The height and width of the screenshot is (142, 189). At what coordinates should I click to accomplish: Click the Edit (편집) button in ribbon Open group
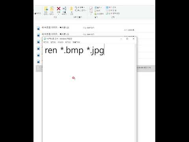point(97,11)
